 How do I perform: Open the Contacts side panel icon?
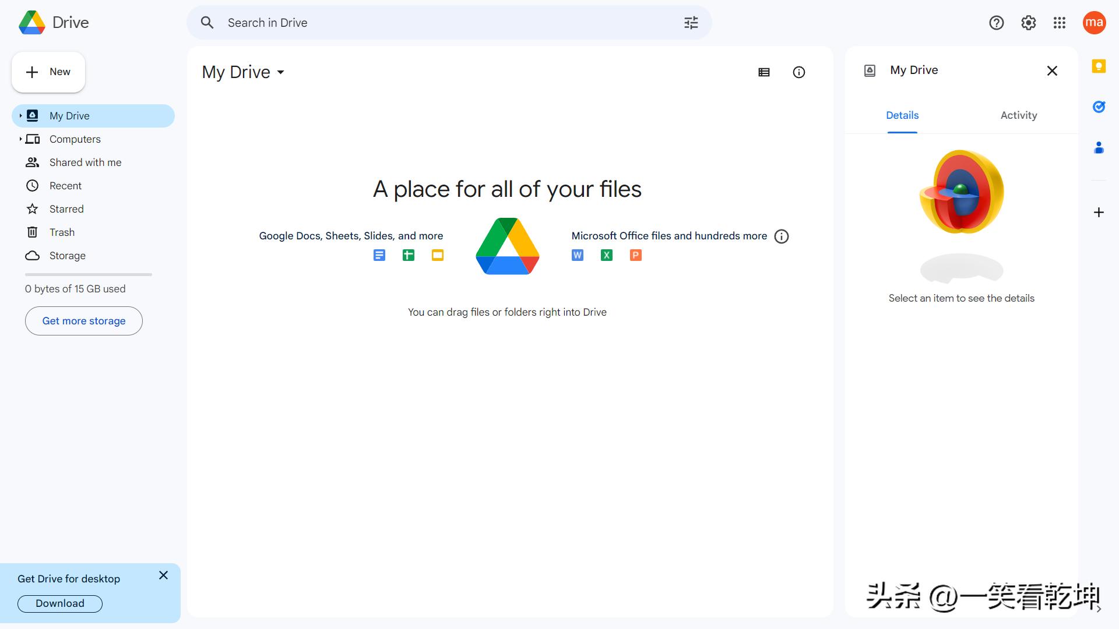click(1099, 148)
